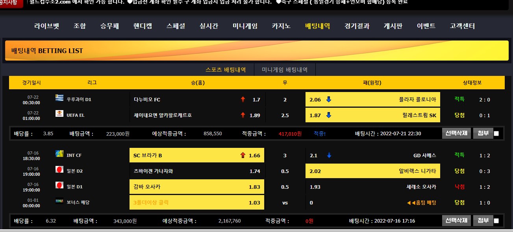Screen dimensions: 513x232
Task: Click the INT CF league flag icon
Action: pyautogui.click(x=59, y=154)
